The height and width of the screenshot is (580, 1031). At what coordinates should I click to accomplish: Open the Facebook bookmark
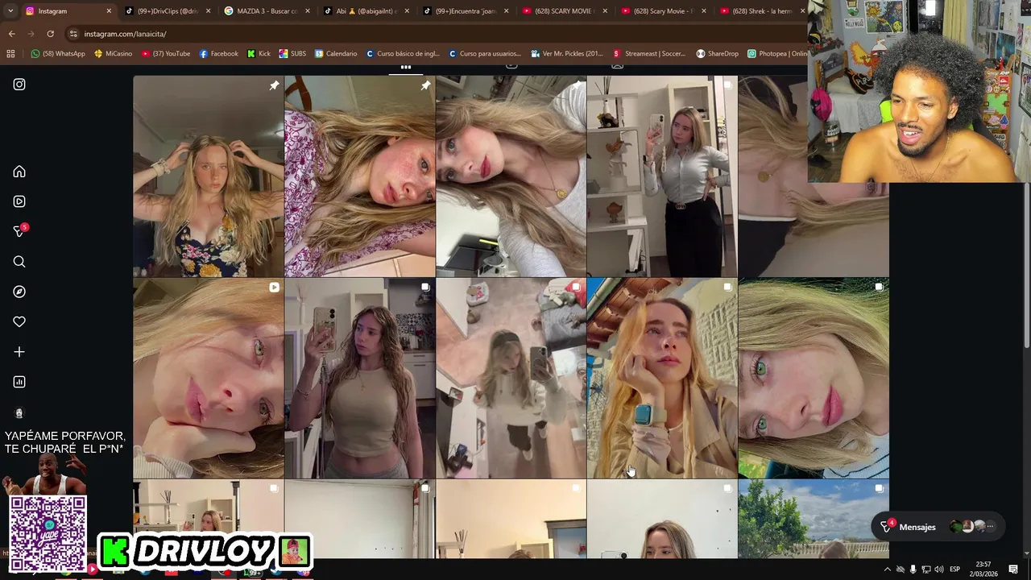pyautogui.click(x=218, y=54)
